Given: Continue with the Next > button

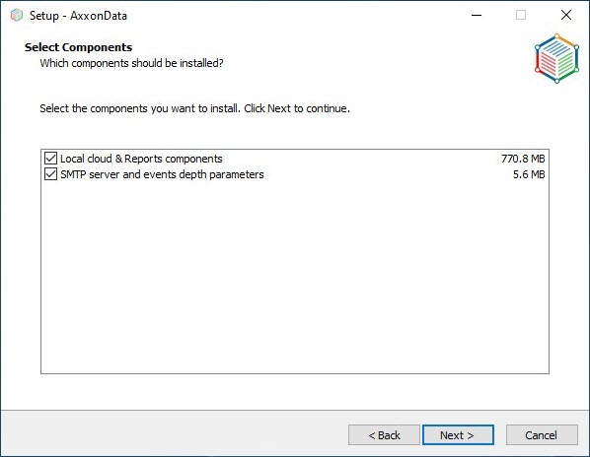Looking at the screenshot, I should [x=458, y=435].
